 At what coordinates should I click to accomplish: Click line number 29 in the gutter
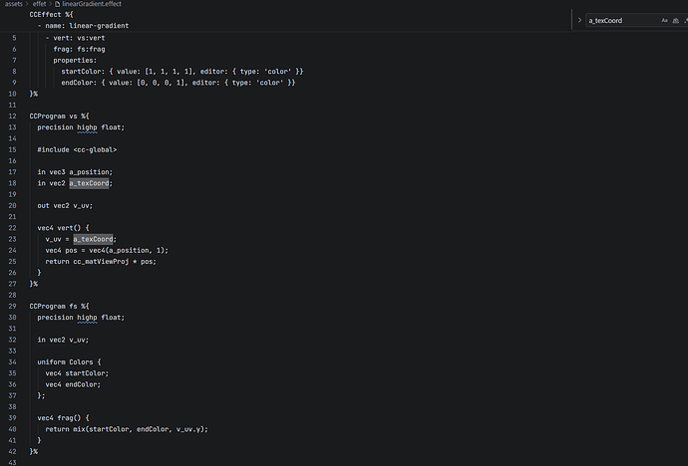pos(12,306)
